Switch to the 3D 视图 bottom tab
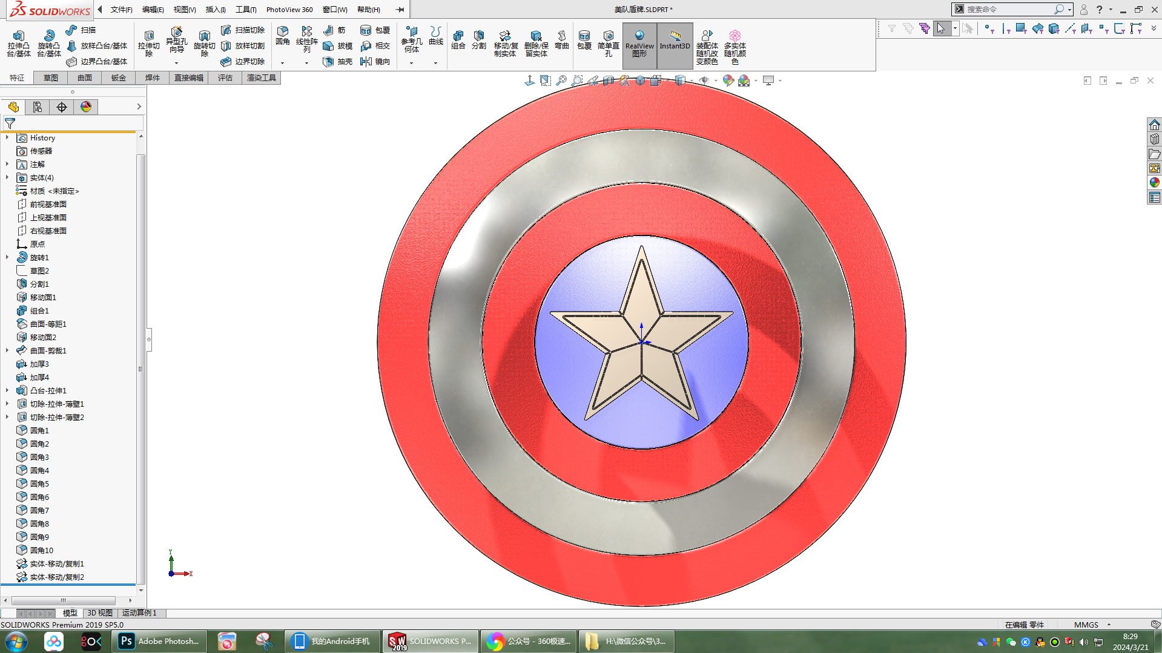 (100, 612)
